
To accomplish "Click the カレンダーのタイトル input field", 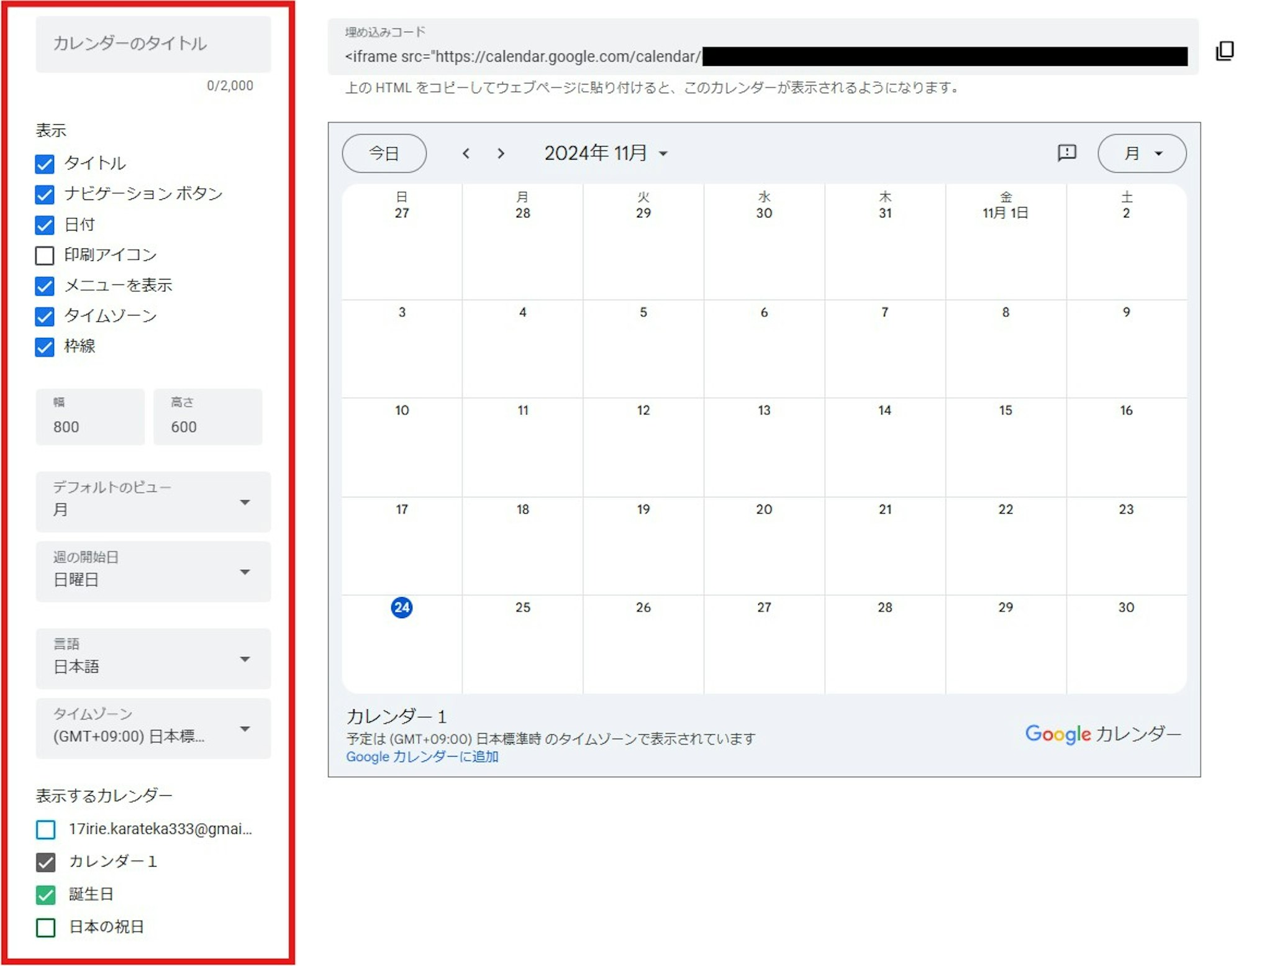I will [x=153, y=43].
